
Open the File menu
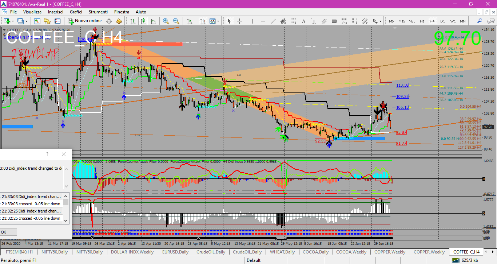[x=13, y=12]
